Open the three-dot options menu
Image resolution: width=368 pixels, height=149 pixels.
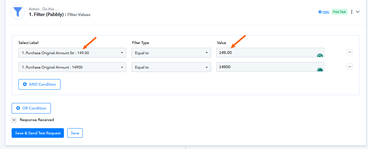coord(352,12)
